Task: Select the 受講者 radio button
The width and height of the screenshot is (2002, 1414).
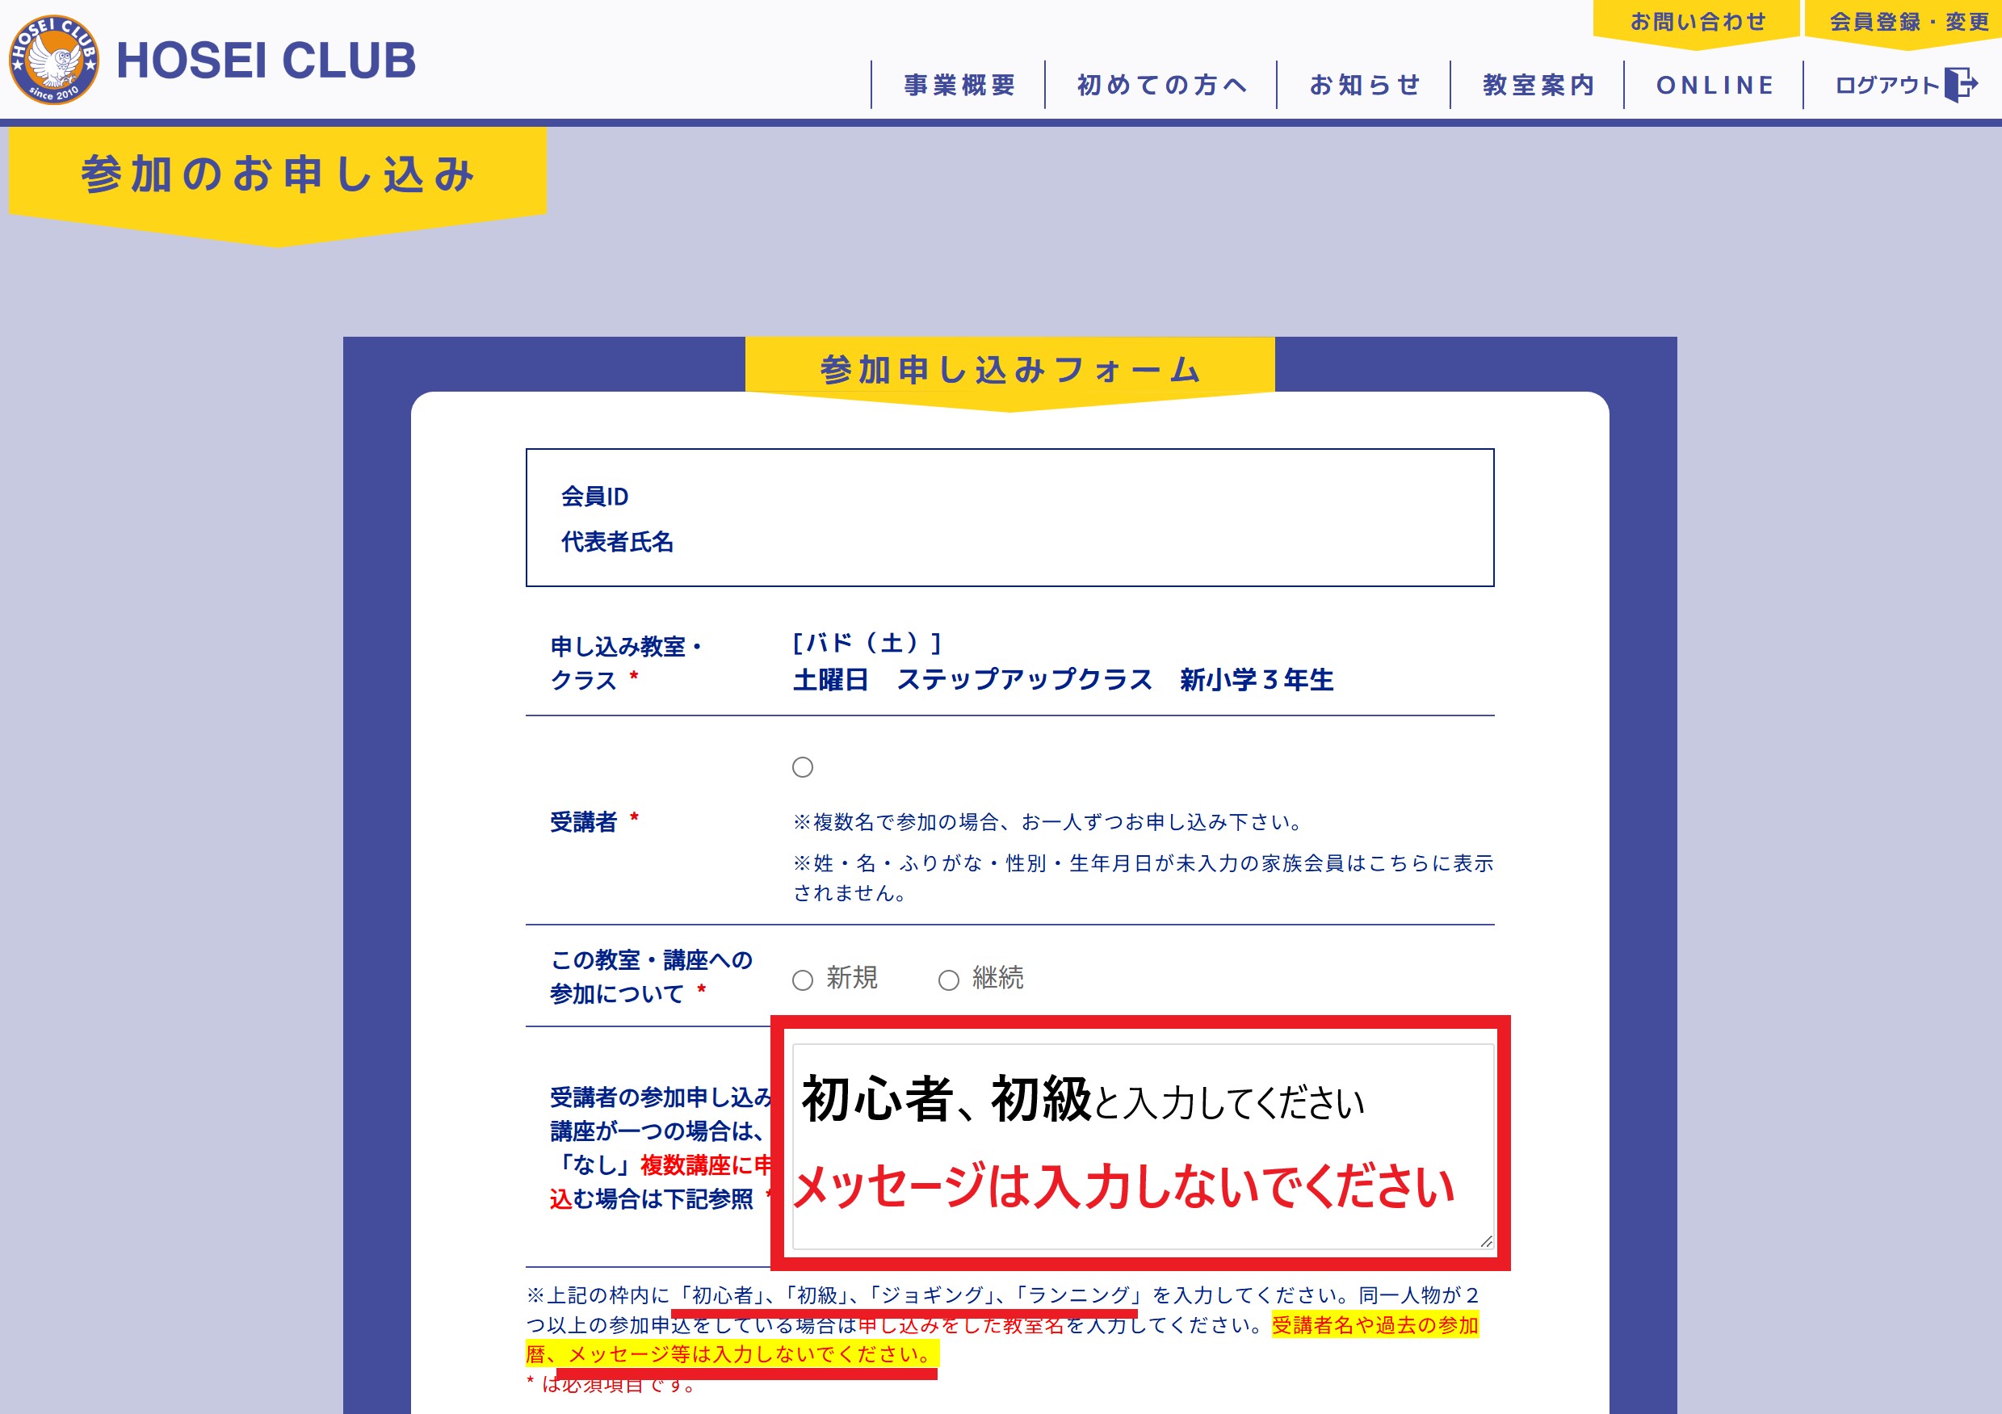Action: 802,767
